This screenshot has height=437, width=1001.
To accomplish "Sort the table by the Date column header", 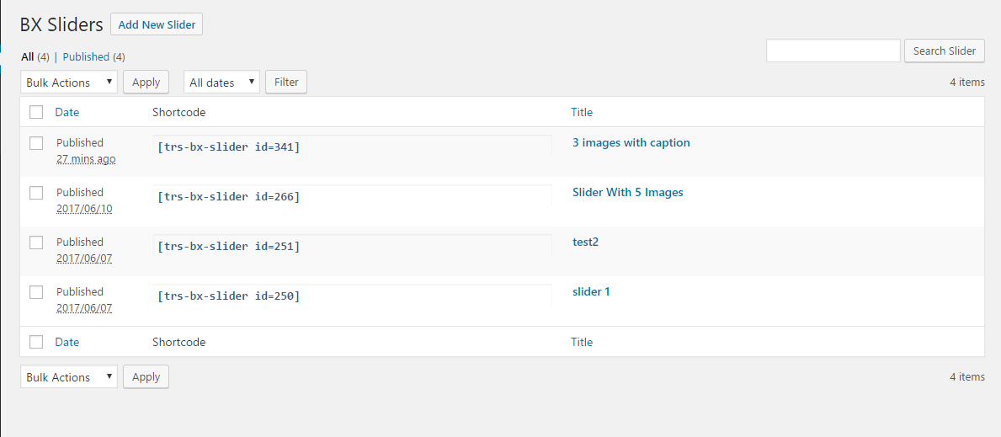I will 67,112.
